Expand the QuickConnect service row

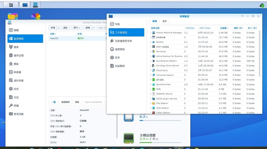coord(151,84)
